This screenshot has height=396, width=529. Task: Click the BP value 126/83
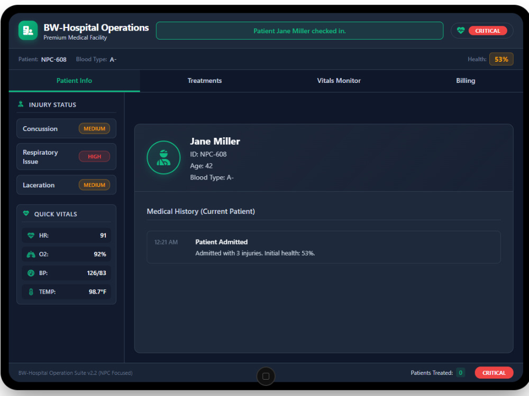96,273
